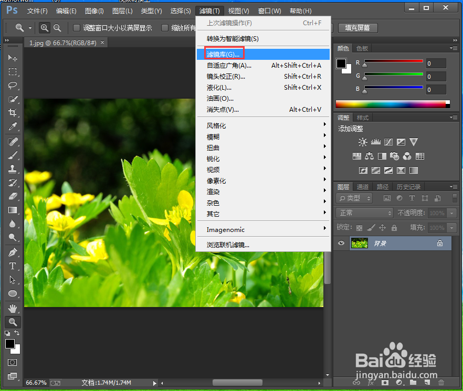Click Zoom In icon in options bar

click(45, 28)
